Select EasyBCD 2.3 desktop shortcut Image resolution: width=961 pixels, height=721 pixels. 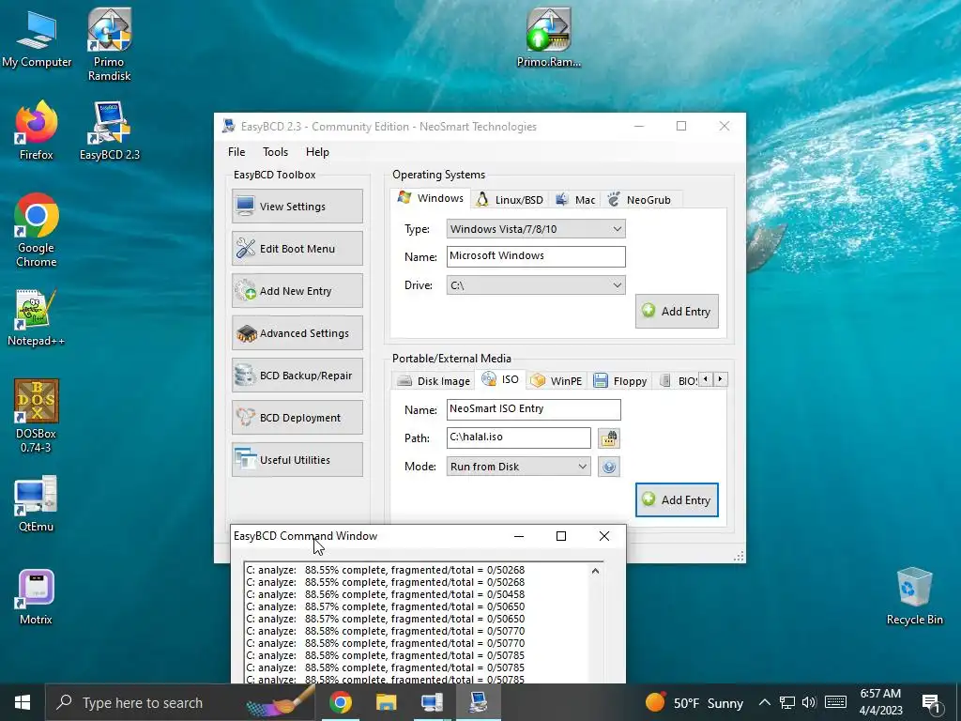(x=110, y=130)
